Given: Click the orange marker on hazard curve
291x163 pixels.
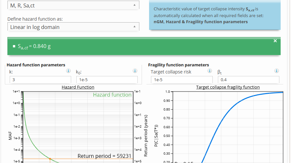Looking at the screenshot, I should point(50,159).
